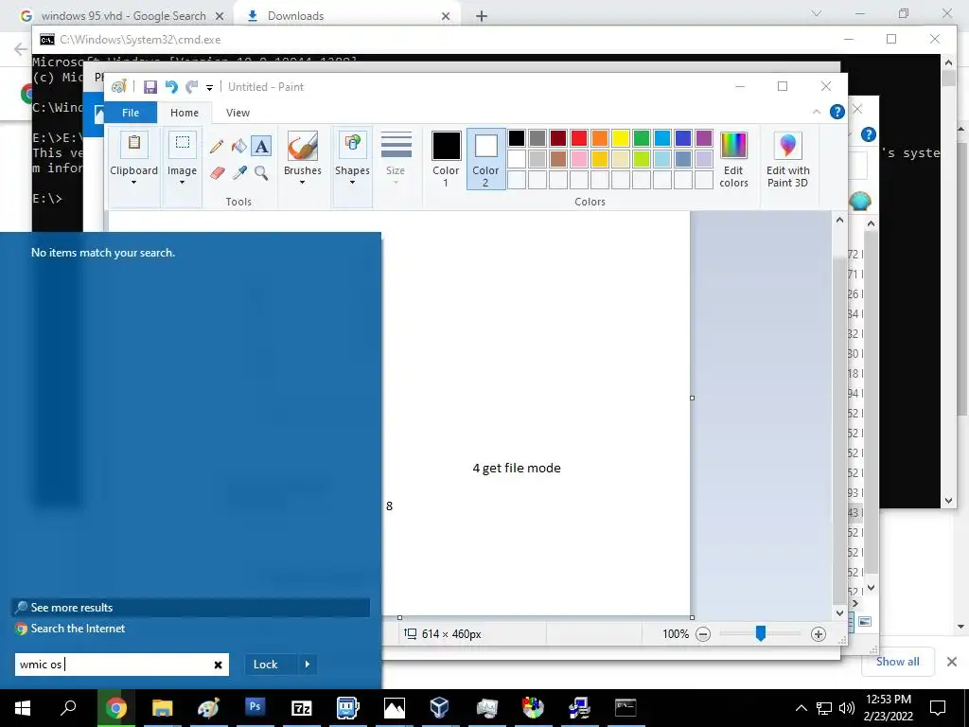Viewport: 969px width, 727px height.
Task: Click the volume speaker tray icon
Action: tap(847, 708)
